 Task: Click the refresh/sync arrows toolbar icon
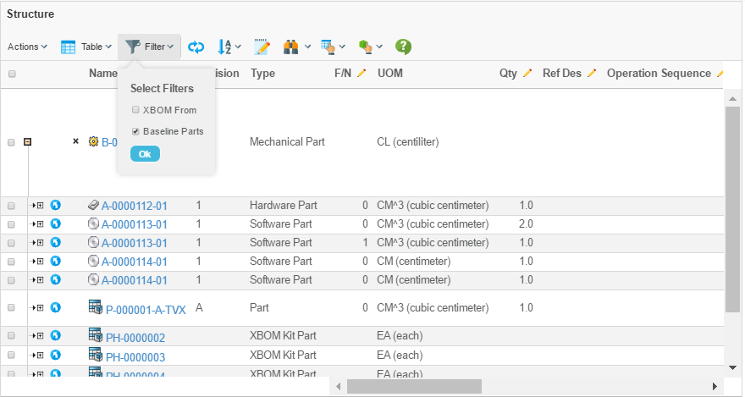(196, 47)
